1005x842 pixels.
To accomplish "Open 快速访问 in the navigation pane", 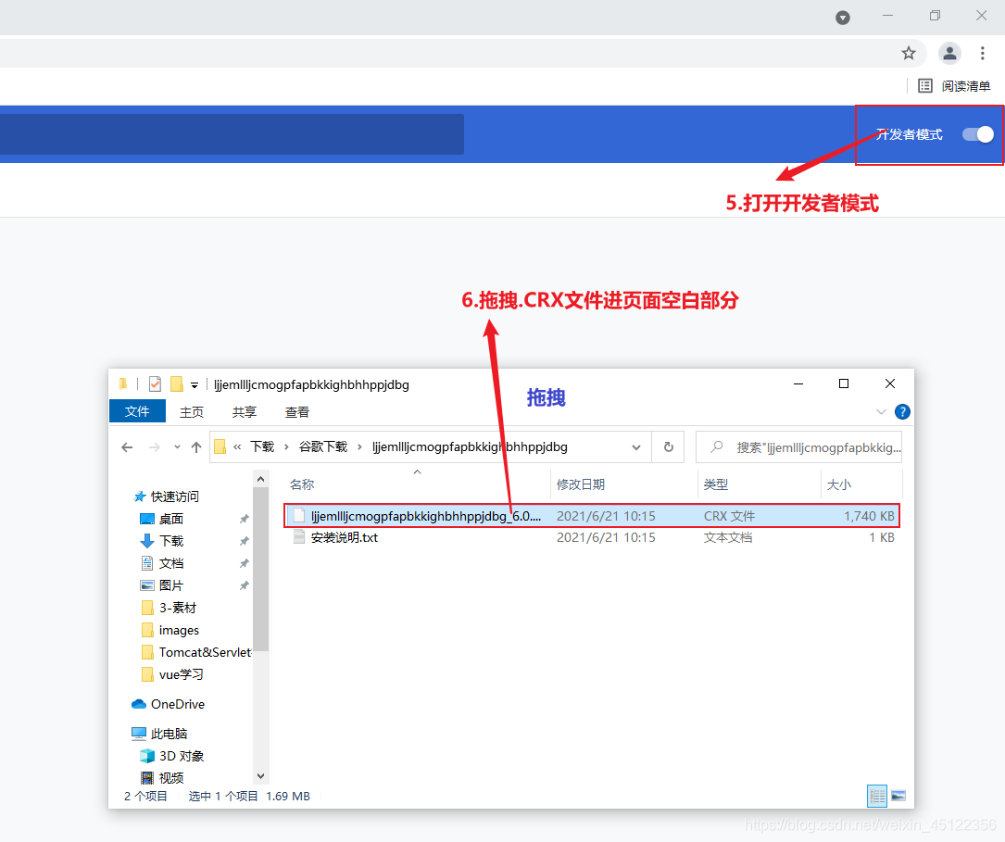I will coord(166,496).
